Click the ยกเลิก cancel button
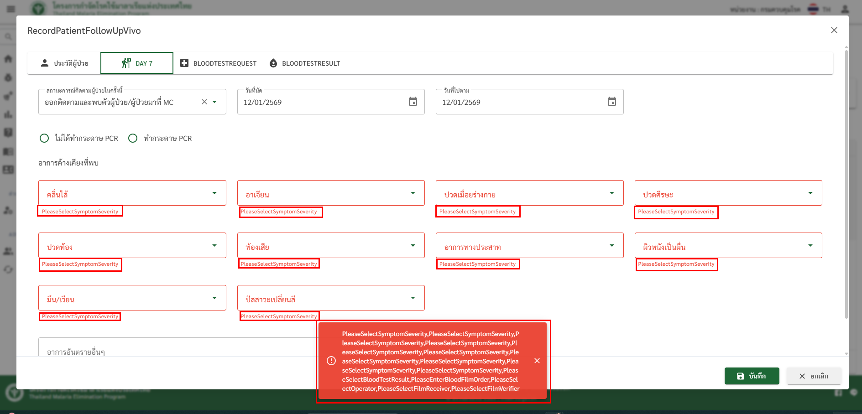The height and width of the screenshot is (414, 862). coord(814,376)
